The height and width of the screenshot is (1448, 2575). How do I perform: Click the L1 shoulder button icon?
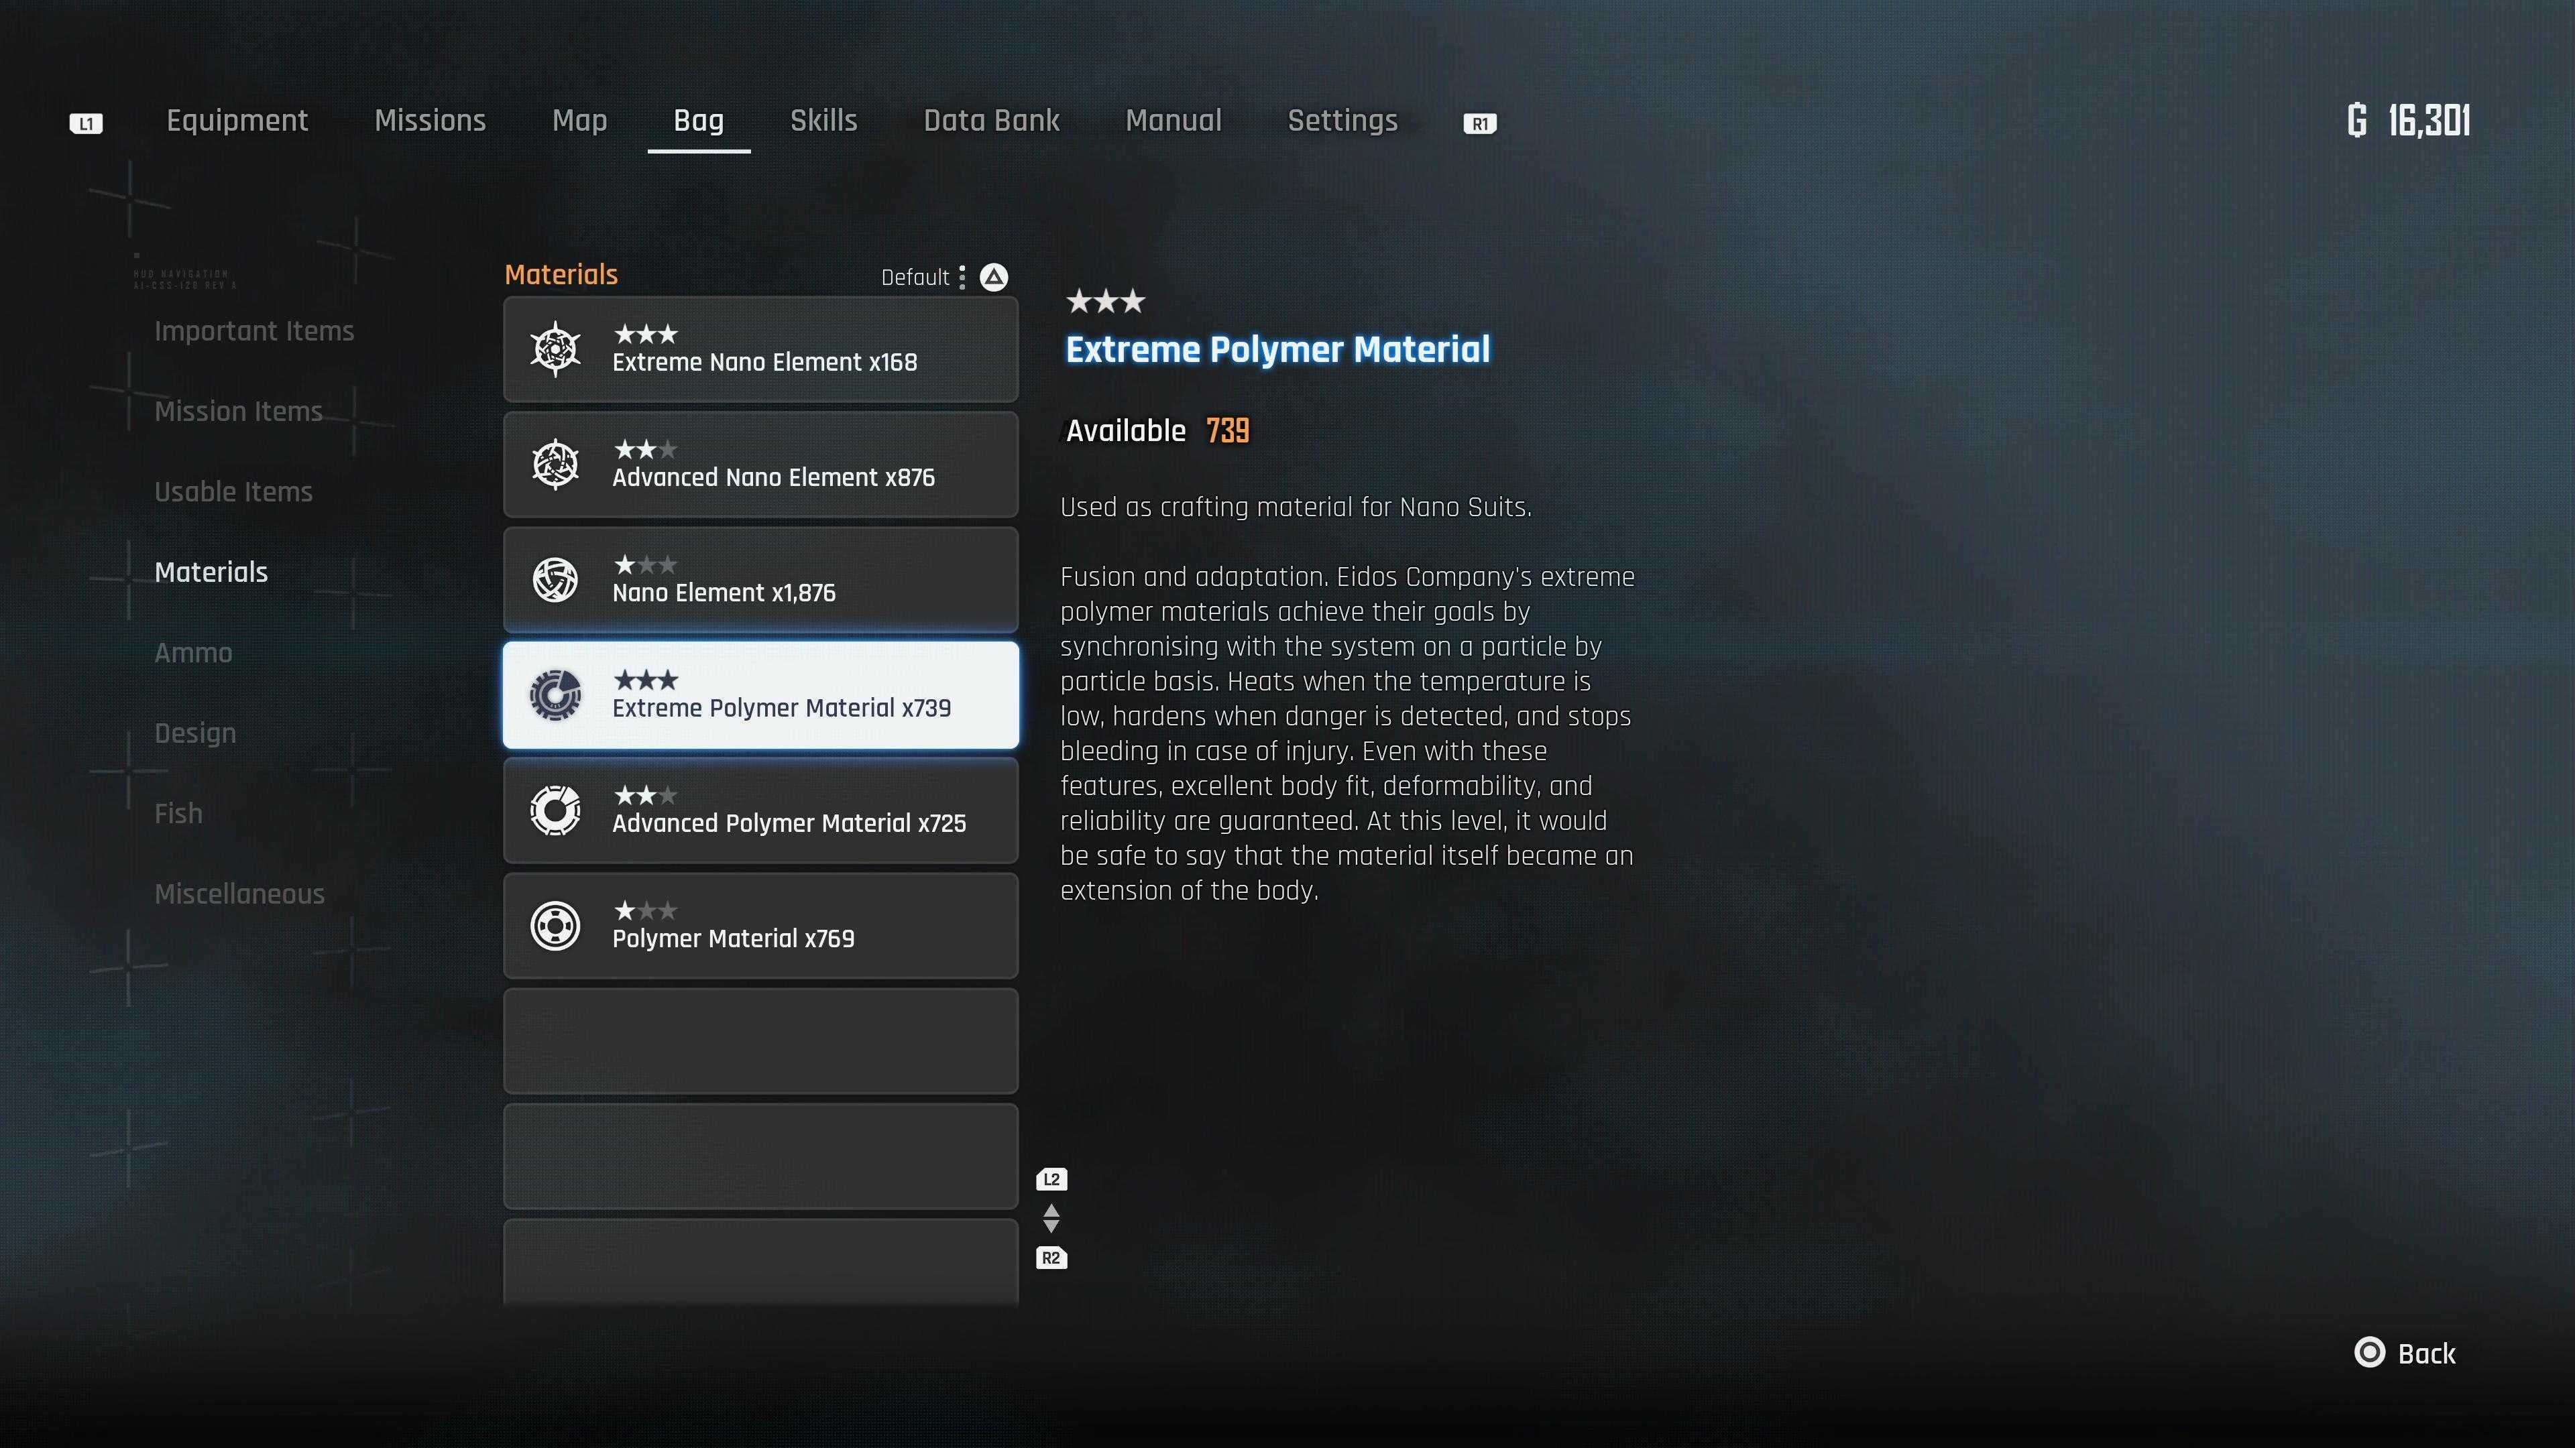86,123
